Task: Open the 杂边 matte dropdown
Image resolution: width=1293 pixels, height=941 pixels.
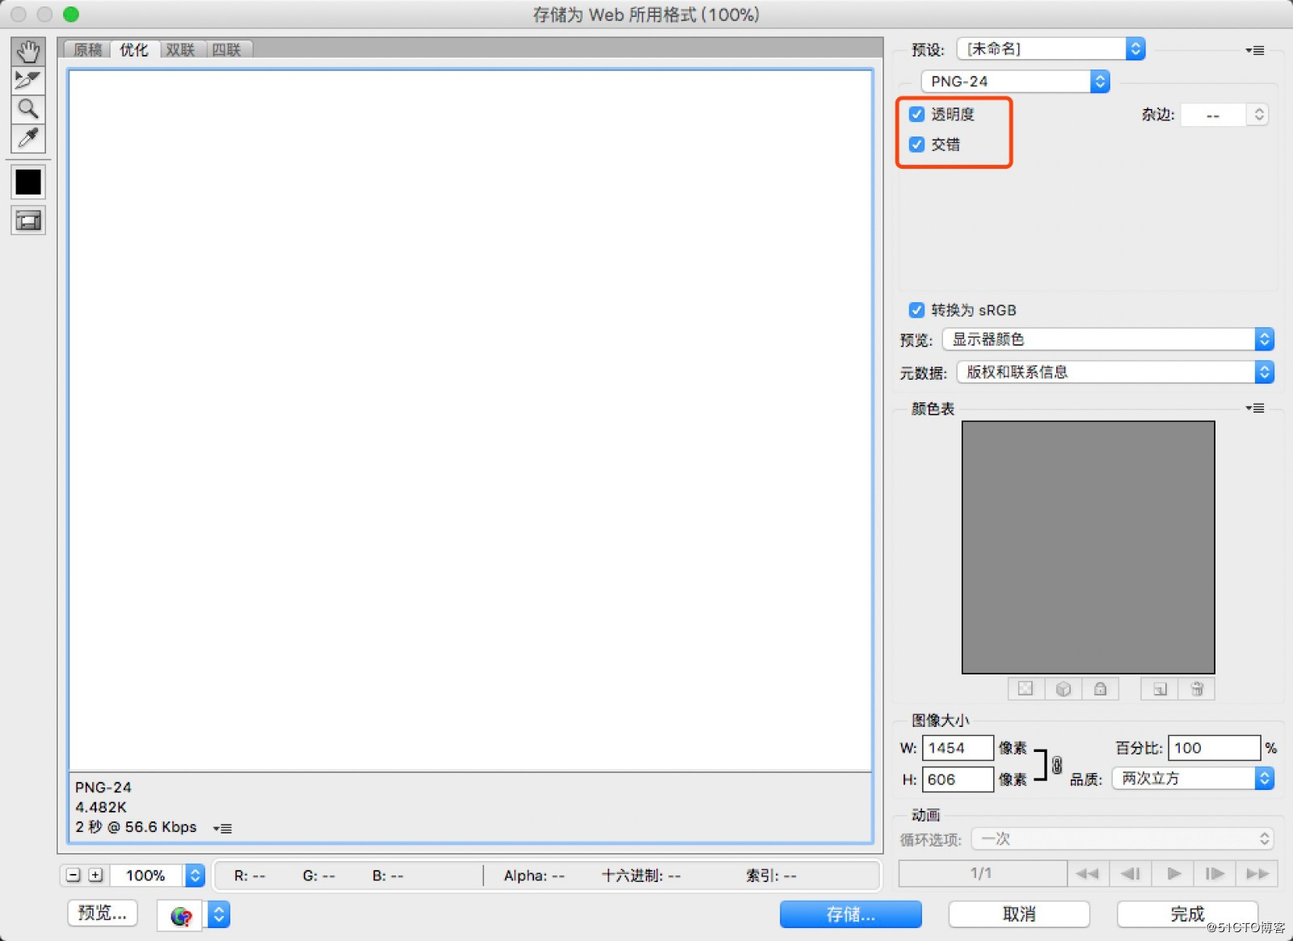Action: [x=1224, y=115]
